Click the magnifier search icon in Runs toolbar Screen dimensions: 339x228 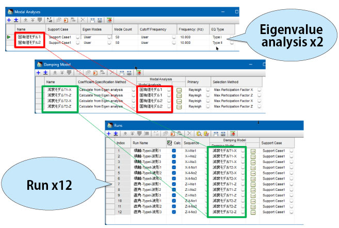[199, 134]
